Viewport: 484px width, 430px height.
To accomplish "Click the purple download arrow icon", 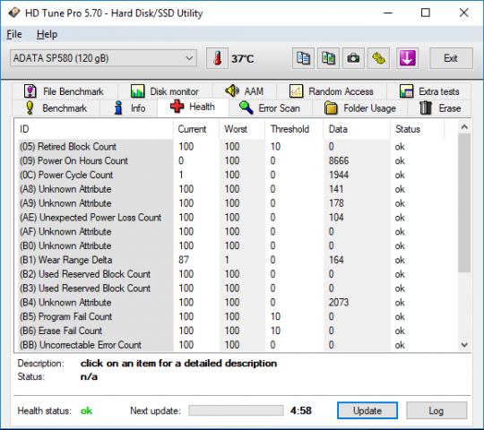I will tap(407, 58).
